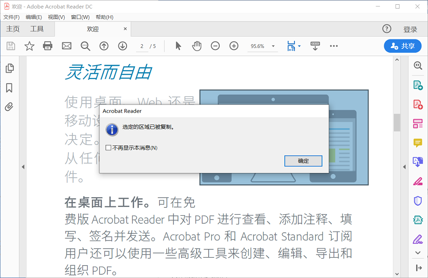428x278 pixels.
Task: Open attachments paperclip panel
Action: [9, 106]
